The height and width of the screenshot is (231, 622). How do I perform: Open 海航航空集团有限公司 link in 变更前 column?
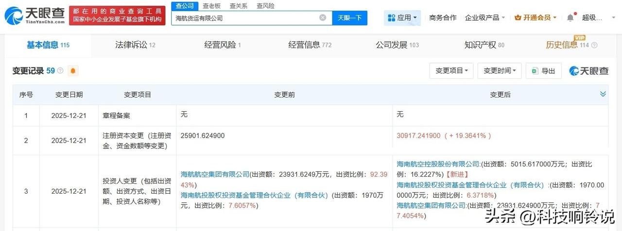coord(215,174)
